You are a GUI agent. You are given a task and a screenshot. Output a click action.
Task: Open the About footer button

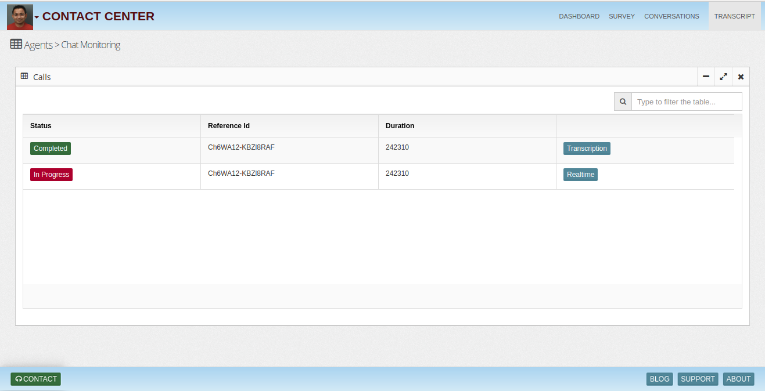coord(738,379)
